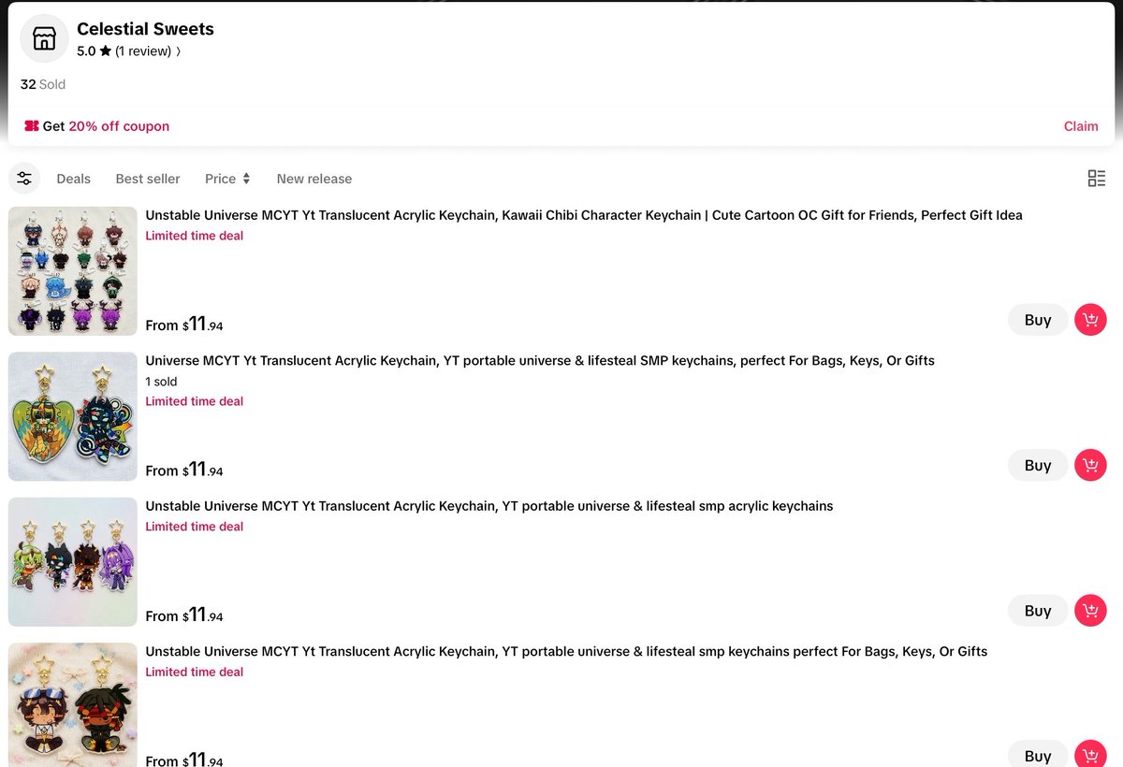Click the price of the Kawaii Chibi listing

click(184, 325)
